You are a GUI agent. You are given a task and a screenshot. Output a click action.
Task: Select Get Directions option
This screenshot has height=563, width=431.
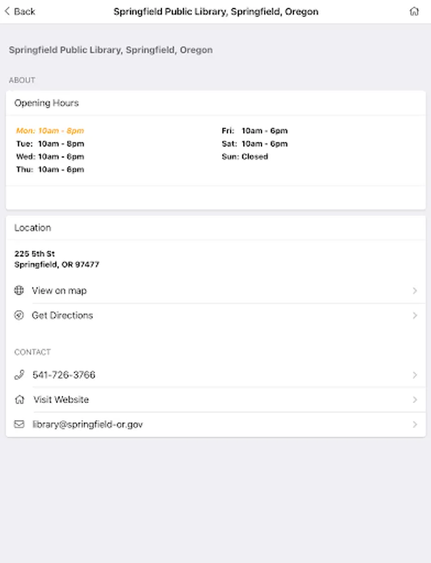click(63, 315)
